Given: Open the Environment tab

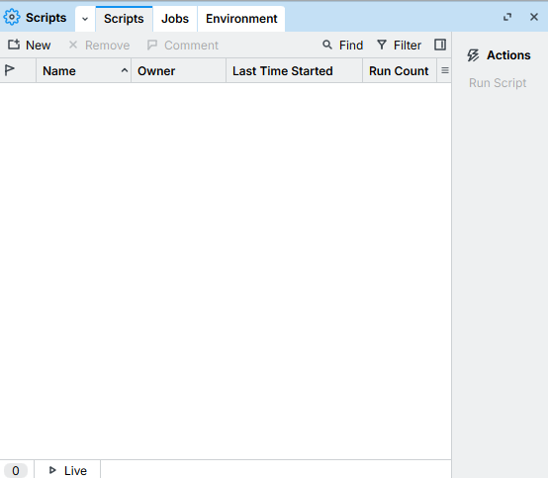Looking at the screenshot, I should (x=241, y=19).
